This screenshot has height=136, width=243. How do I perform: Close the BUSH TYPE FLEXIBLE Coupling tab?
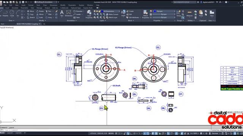coord(39,24)
